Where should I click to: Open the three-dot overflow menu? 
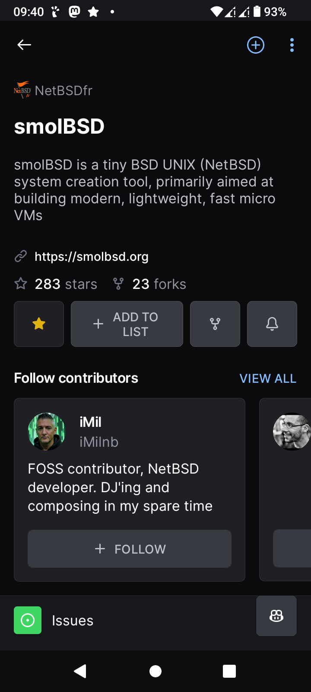(x=292, y=45)
